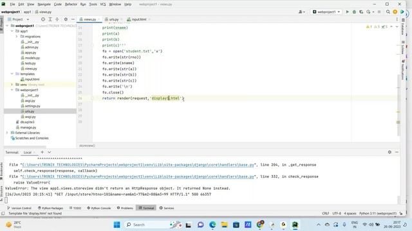The width and height of the screenshot is (412, 231).
Task: Open the Problems tool window
Action: click(x=125, y=208)
